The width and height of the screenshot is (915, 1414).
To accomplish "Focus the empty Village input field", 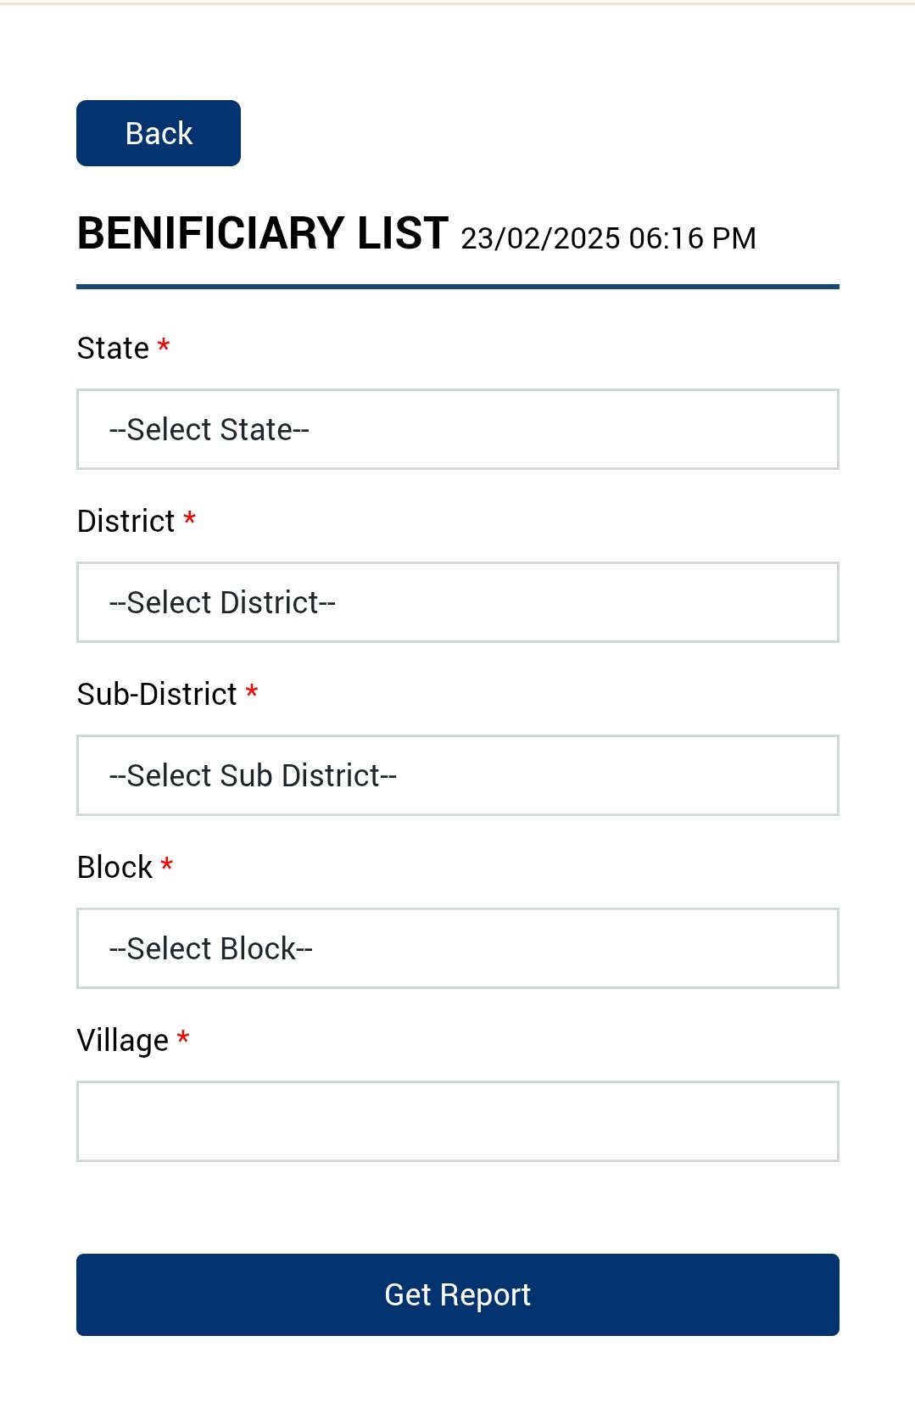I will pos(458,1121).
